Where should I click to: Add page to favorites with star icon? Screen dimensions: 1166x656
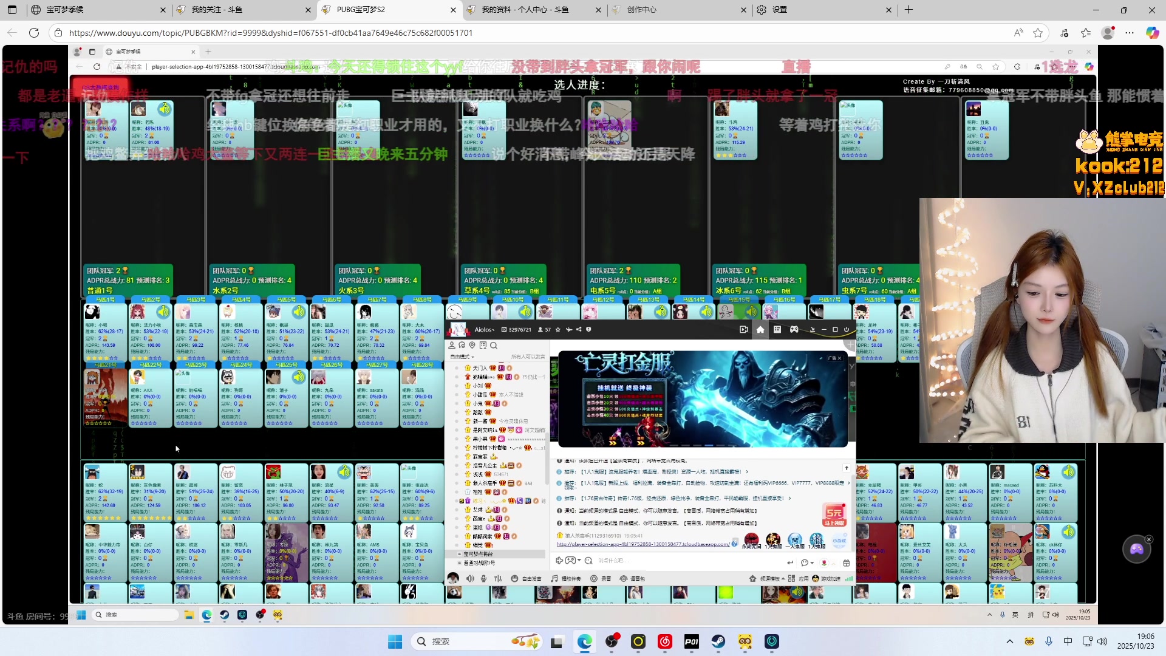coord(1038,33)
